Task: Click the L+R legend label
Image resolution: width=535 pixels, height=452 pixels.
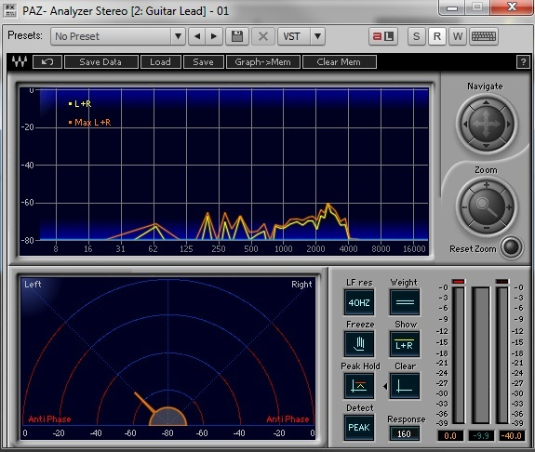Action: coord(83,104)
